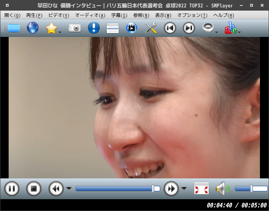Open the オプション(I) options menu

click(x=192, y=15)
